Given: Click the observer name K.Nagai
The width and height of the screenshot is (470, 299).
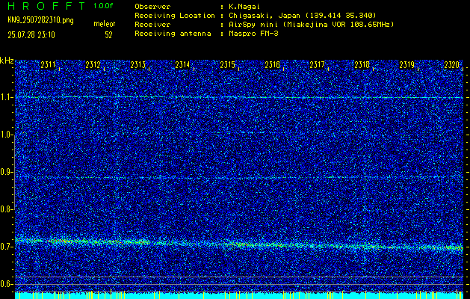Looking at the screenshot, I should tap(244, 7).
